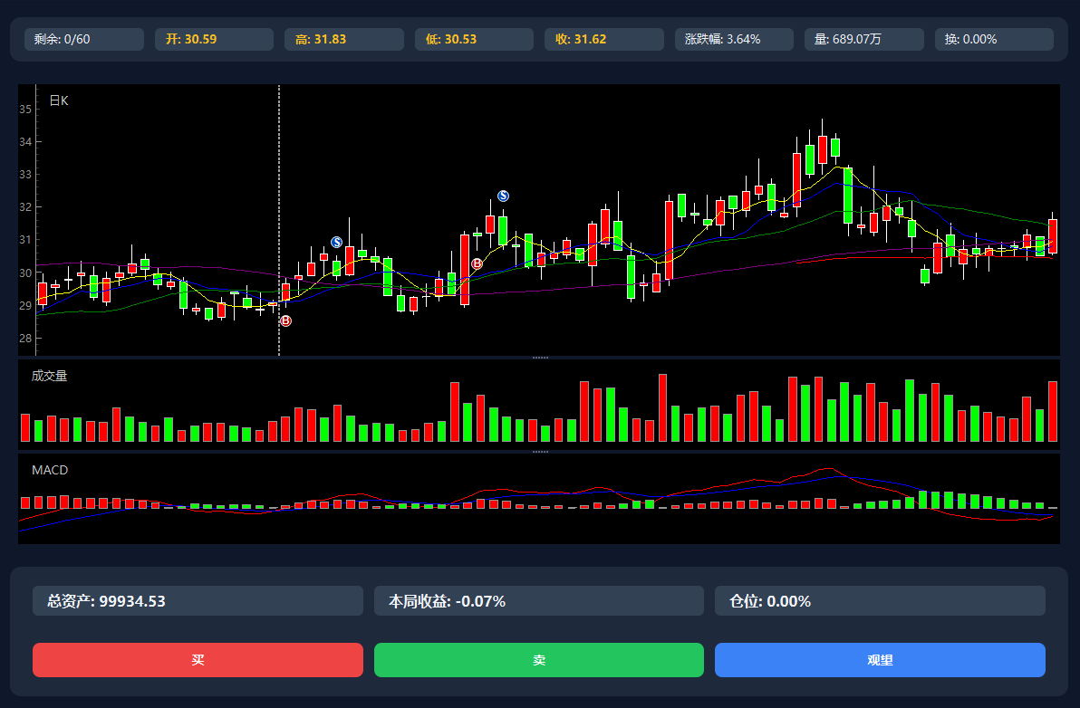Click the 收 31.62 closing price box
This screenshot has width=1080, height=708.
[603, 39]
